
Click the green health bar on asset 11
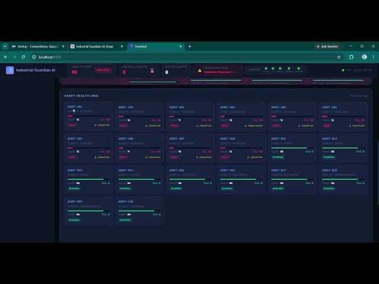pyautogui.click(x=292, y=148)
